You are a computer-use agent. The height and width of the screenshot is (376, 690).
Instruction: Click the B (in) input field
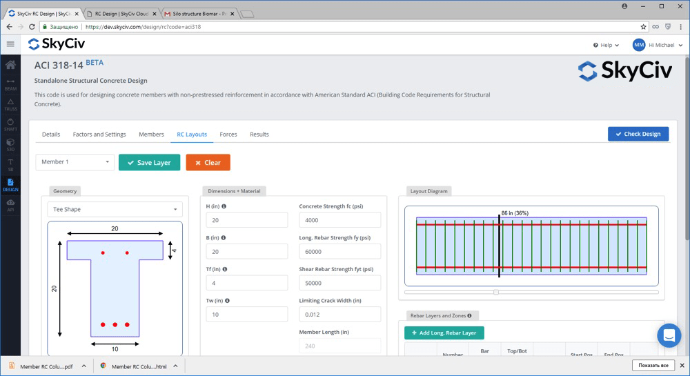[x=247, y=252]
